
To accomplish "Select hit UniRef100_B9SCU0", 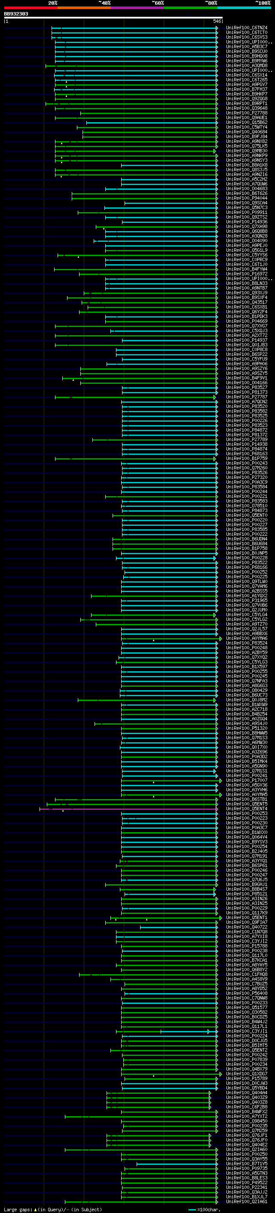I will (x=247, y=51).
